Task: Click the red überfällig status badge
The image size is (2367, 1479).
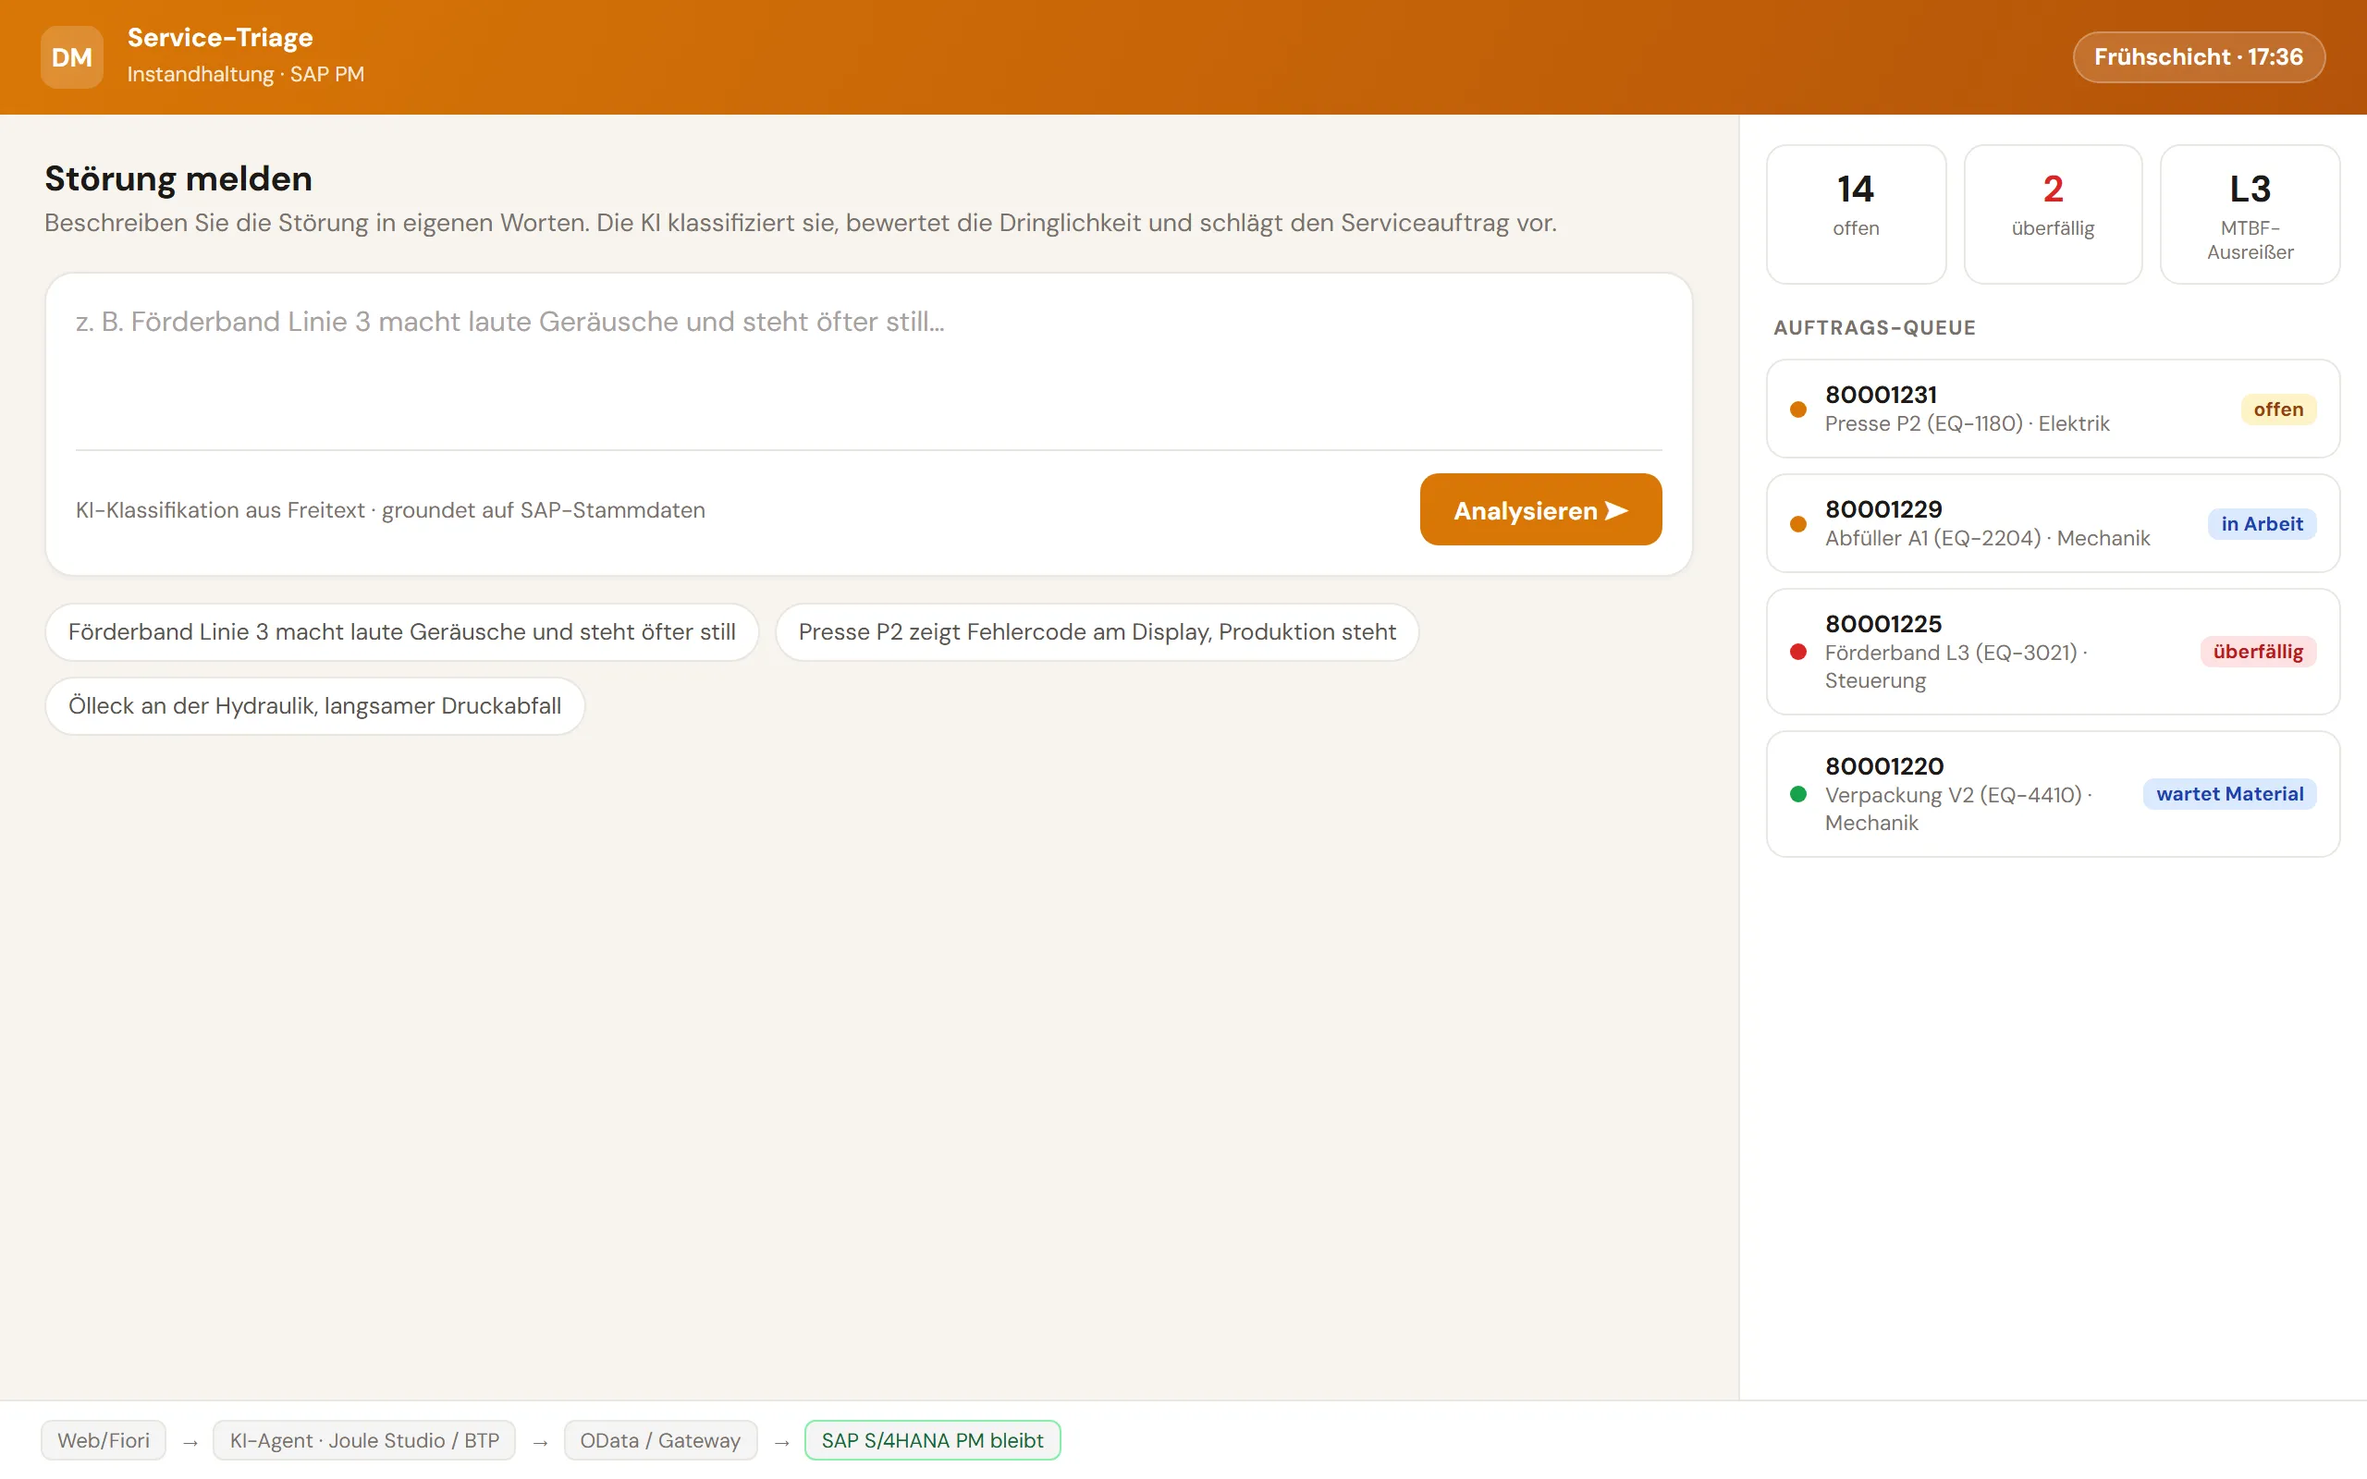Action: pyautogui.click(x=2258, y=652)
